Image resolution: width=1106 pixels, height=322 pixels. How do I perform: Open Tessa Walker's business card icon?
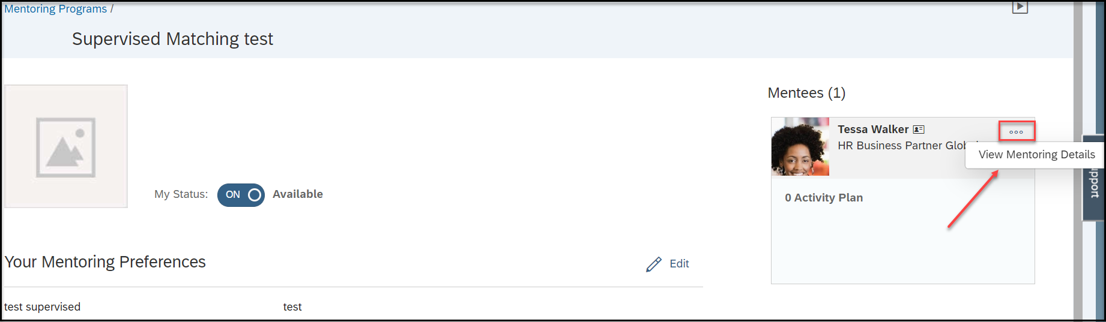(919, 130)
